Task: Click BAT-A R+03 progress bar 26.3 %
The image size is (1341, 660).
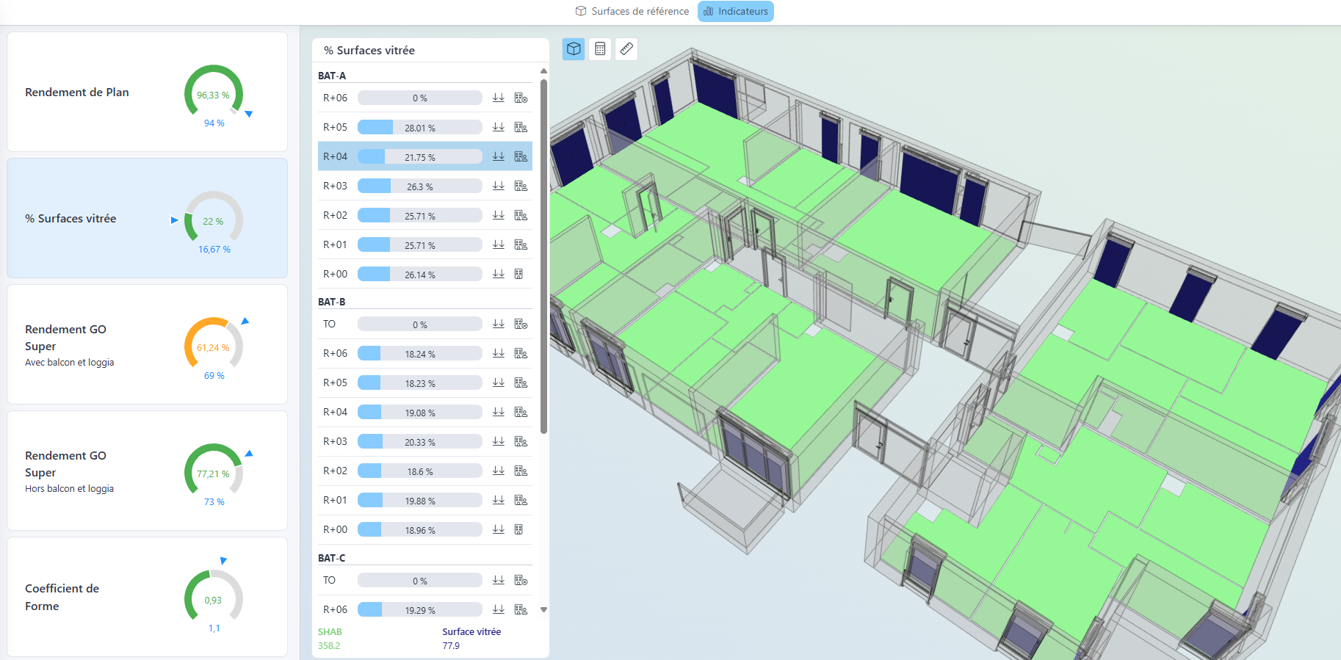Action: [420, 186]
